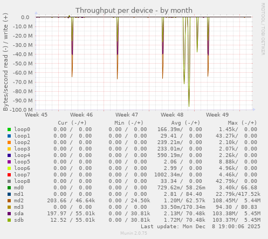The width and height of the screenshot is (268, 239).
Task: Click loop7 average value '1002.34m/ 0.00'
Action: click(178, 175)
